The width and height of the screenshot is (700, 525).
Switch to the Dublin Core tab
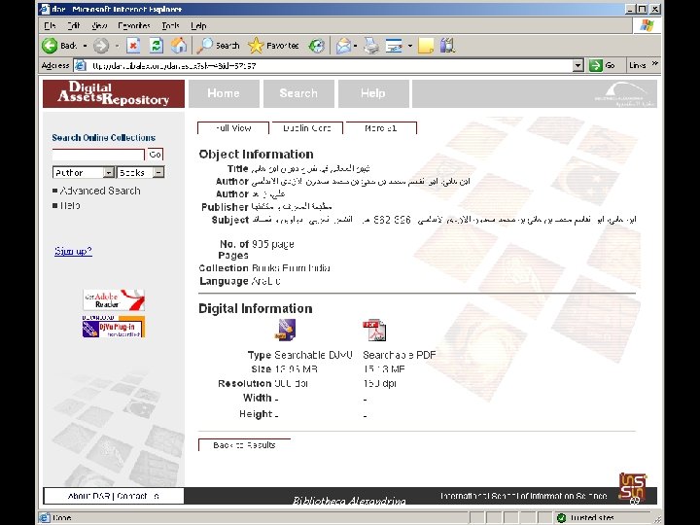307,128
